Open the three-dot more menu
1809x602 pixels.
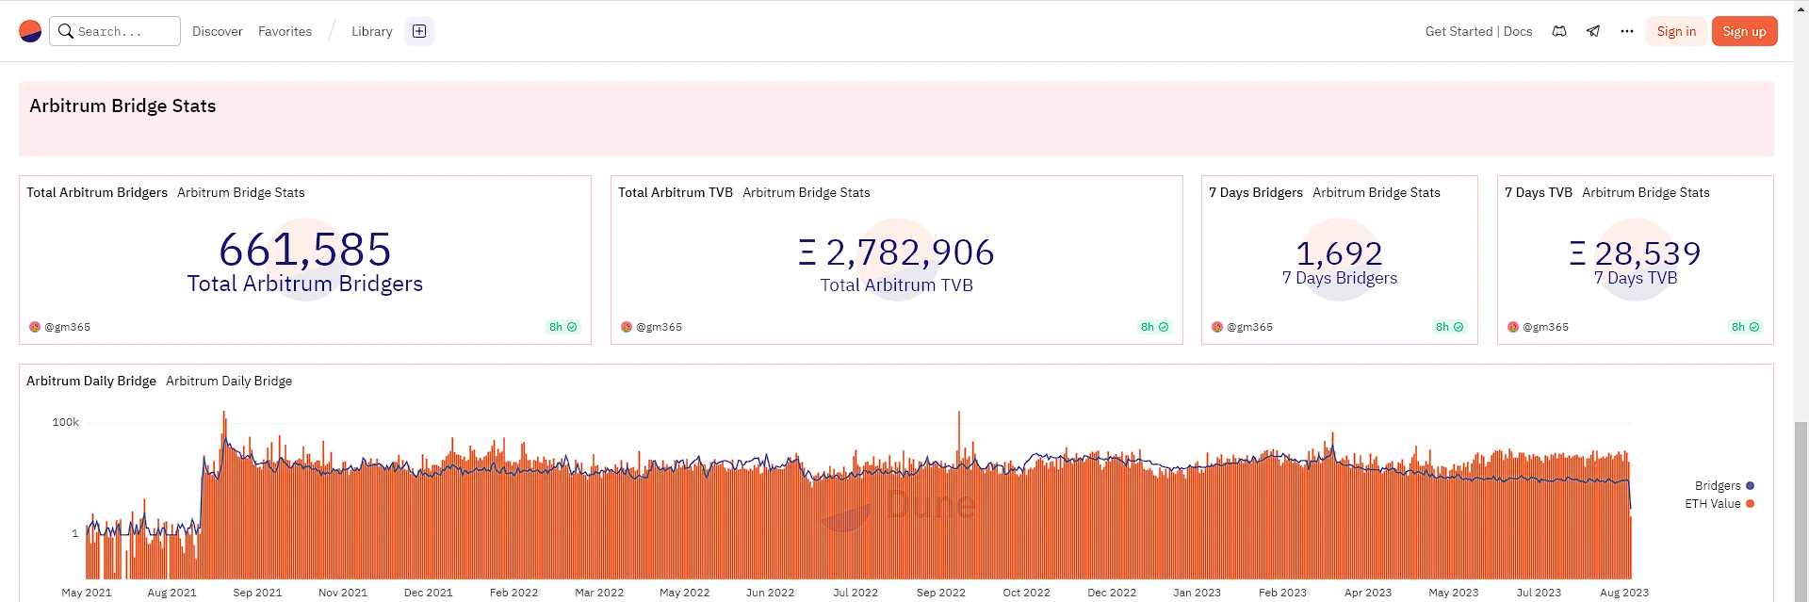(1627, 31)
